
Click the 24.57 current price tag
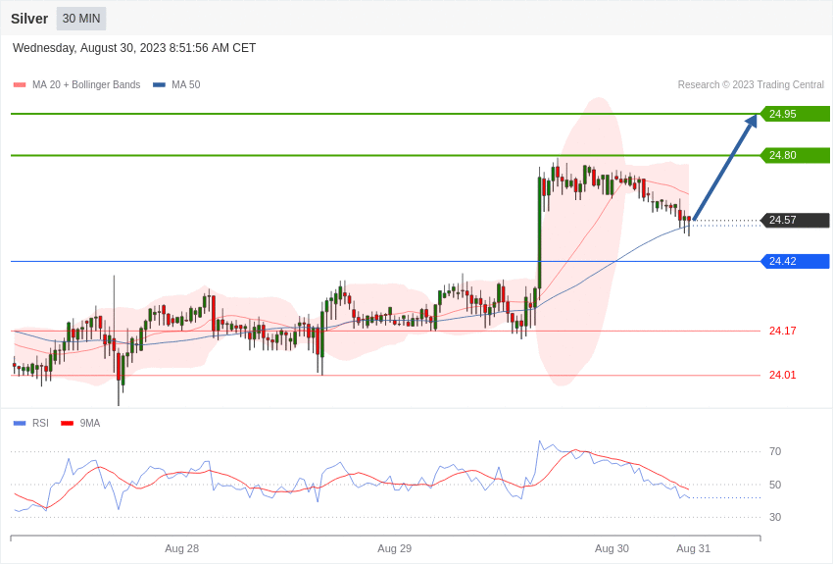click(x=796, y=220)
